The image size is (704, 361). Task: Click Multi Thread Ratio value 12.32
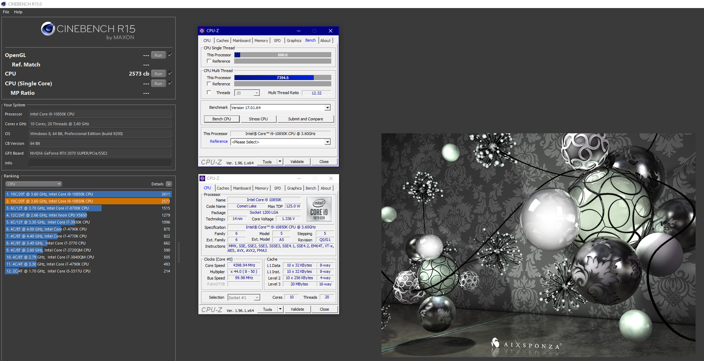pos(317,93)
